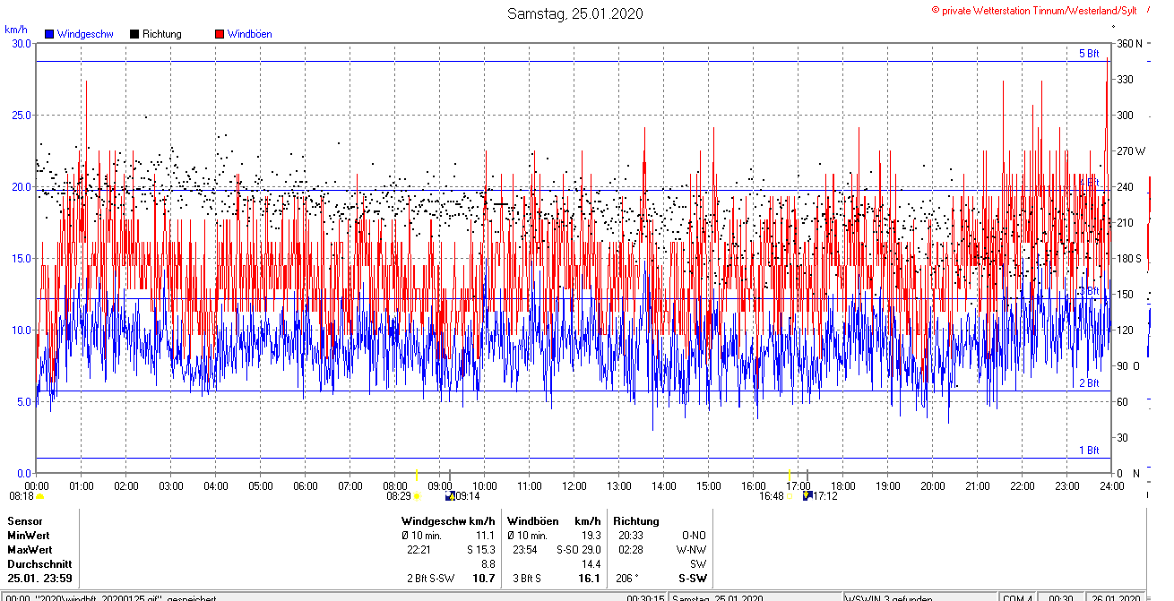Click the minimum wind speed value 11.1
The height and width of the screenshot is (601, 1174).
point(485,535)
